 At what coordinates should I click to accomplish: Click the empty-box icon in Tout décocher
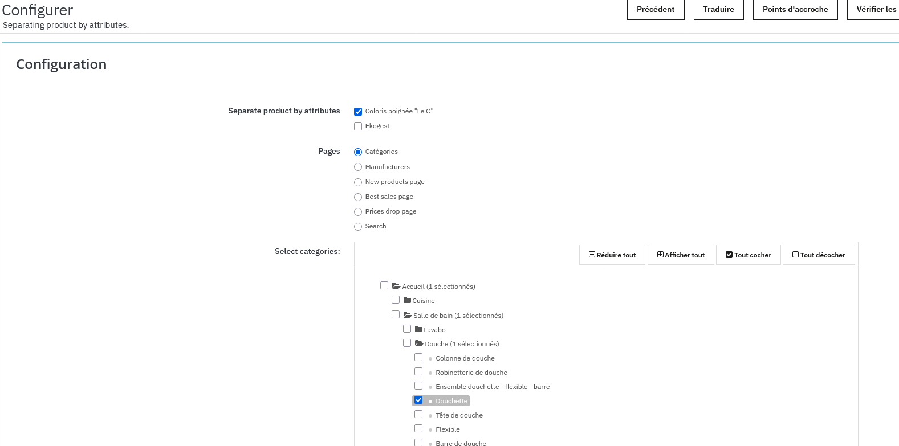(x=795, y=255)
